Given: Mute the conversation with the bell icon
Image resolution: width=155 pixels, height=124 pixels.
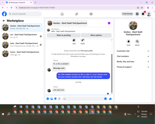Looking at the screenshot, I should pyautogui.click(x=129, y=42).
